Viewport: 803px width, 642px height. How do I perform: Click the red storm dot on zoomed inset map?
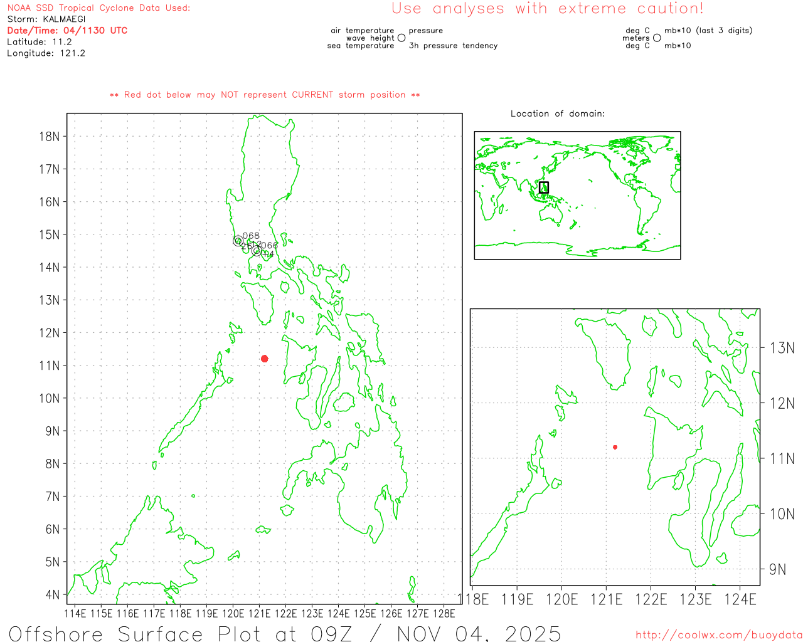[615, 447]
